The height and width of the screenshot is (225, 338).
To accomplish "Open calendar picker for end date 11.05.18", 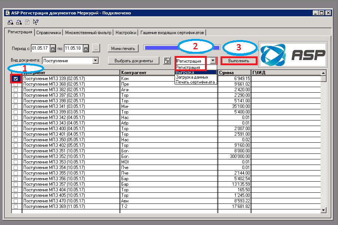I will [86, 49].
